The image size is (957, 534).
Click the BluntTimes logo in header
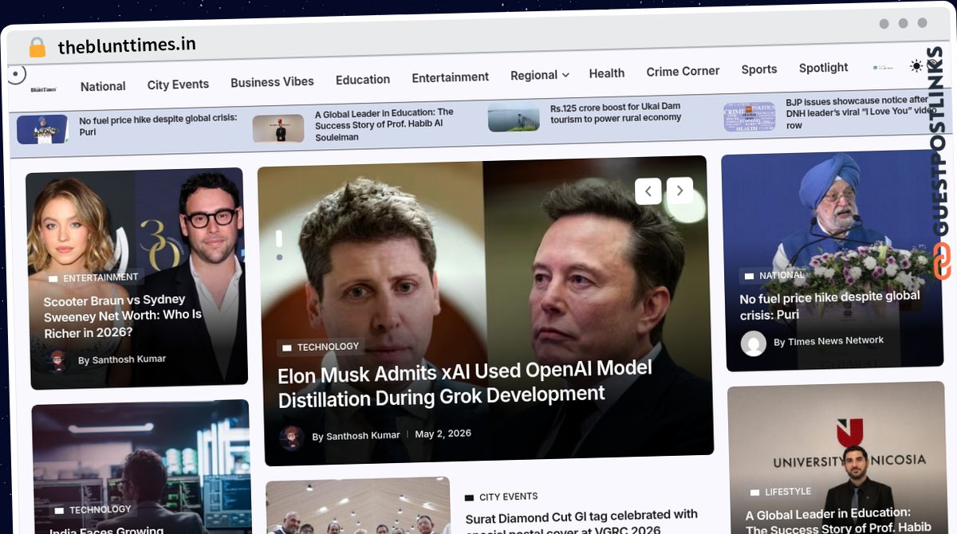pos(43,90)
